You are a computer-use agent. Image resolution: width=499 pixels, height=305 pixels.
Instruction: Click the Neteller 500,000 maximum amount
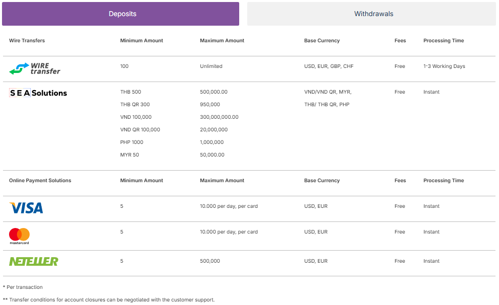210,261
